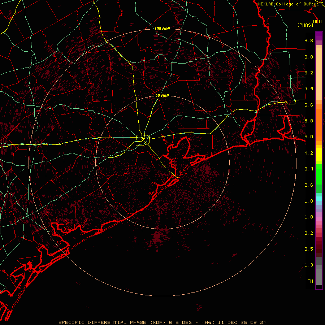Click the [PHAS] units label
Screen dimensions: 325x325
coord(305,25)
